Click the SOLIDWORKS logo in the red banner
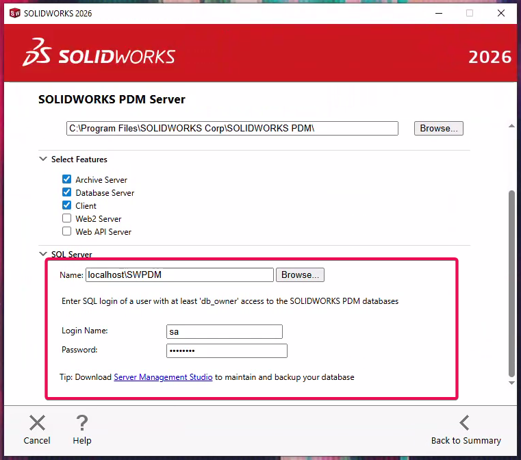 click(x=99, y=56)
